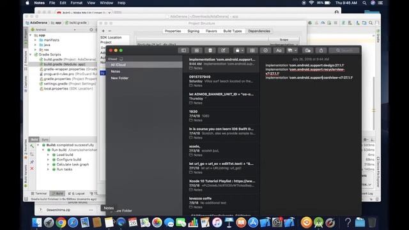409x230 pixels.
Task: Click the Spotlight search icon
Action: click(x=364, y=3)
